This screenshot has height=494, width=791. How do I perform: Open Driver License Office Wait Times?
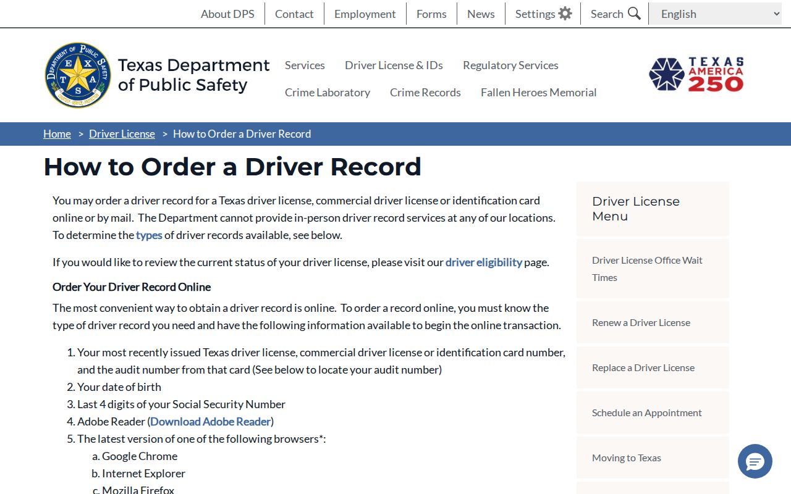653,269
